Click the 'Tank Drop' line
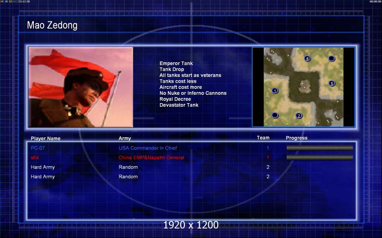This screenshot has width=382, height=238. coord(172,69)
